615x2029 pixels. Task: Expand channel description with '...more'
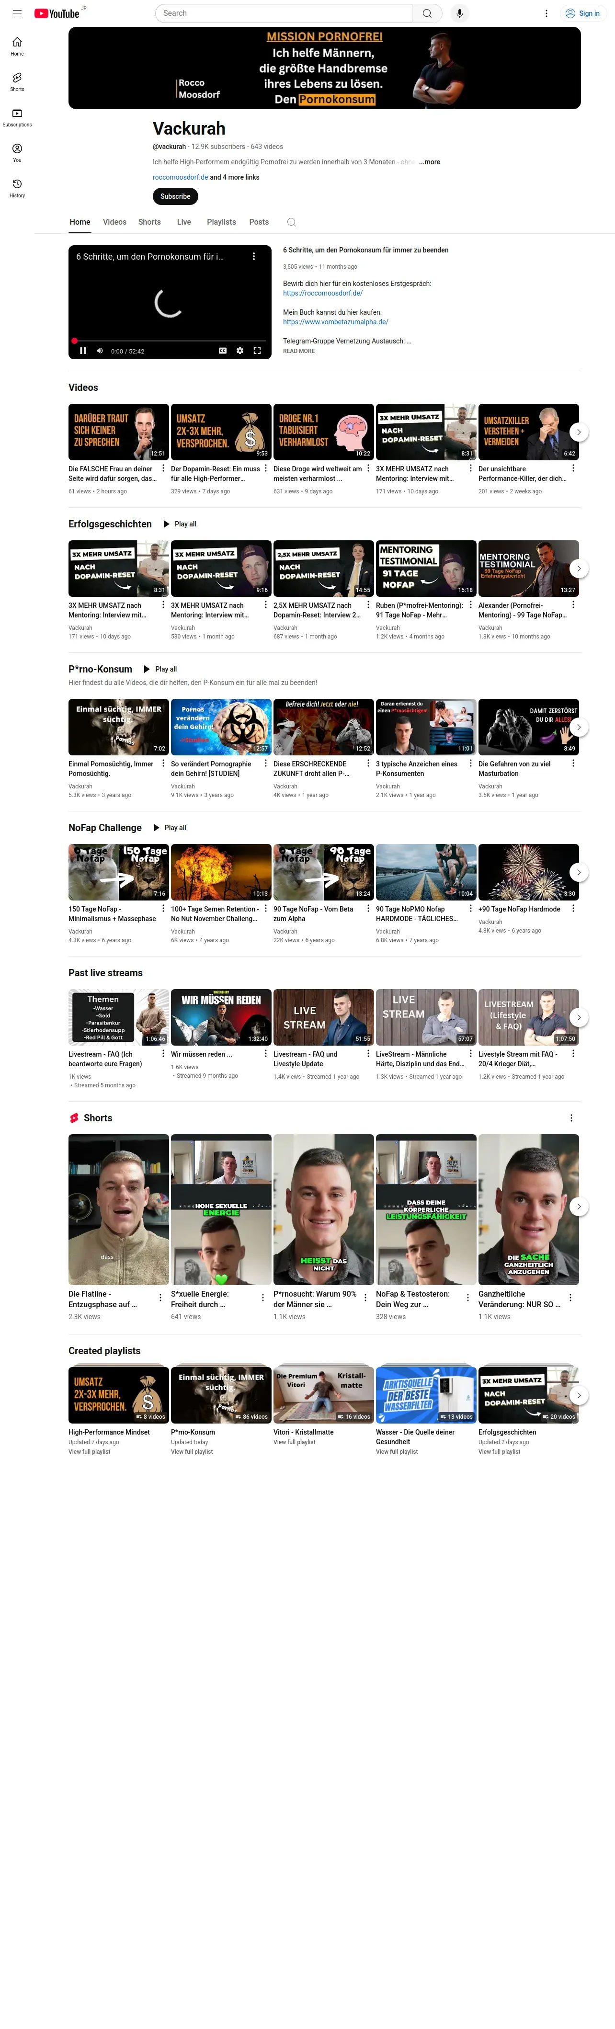click(x=430, y=162)
